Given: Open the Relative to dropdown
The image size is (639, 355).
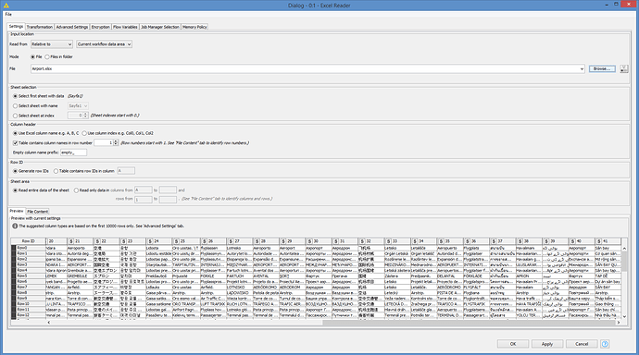Looking at the screenshot, I should [x=52, y=44].
